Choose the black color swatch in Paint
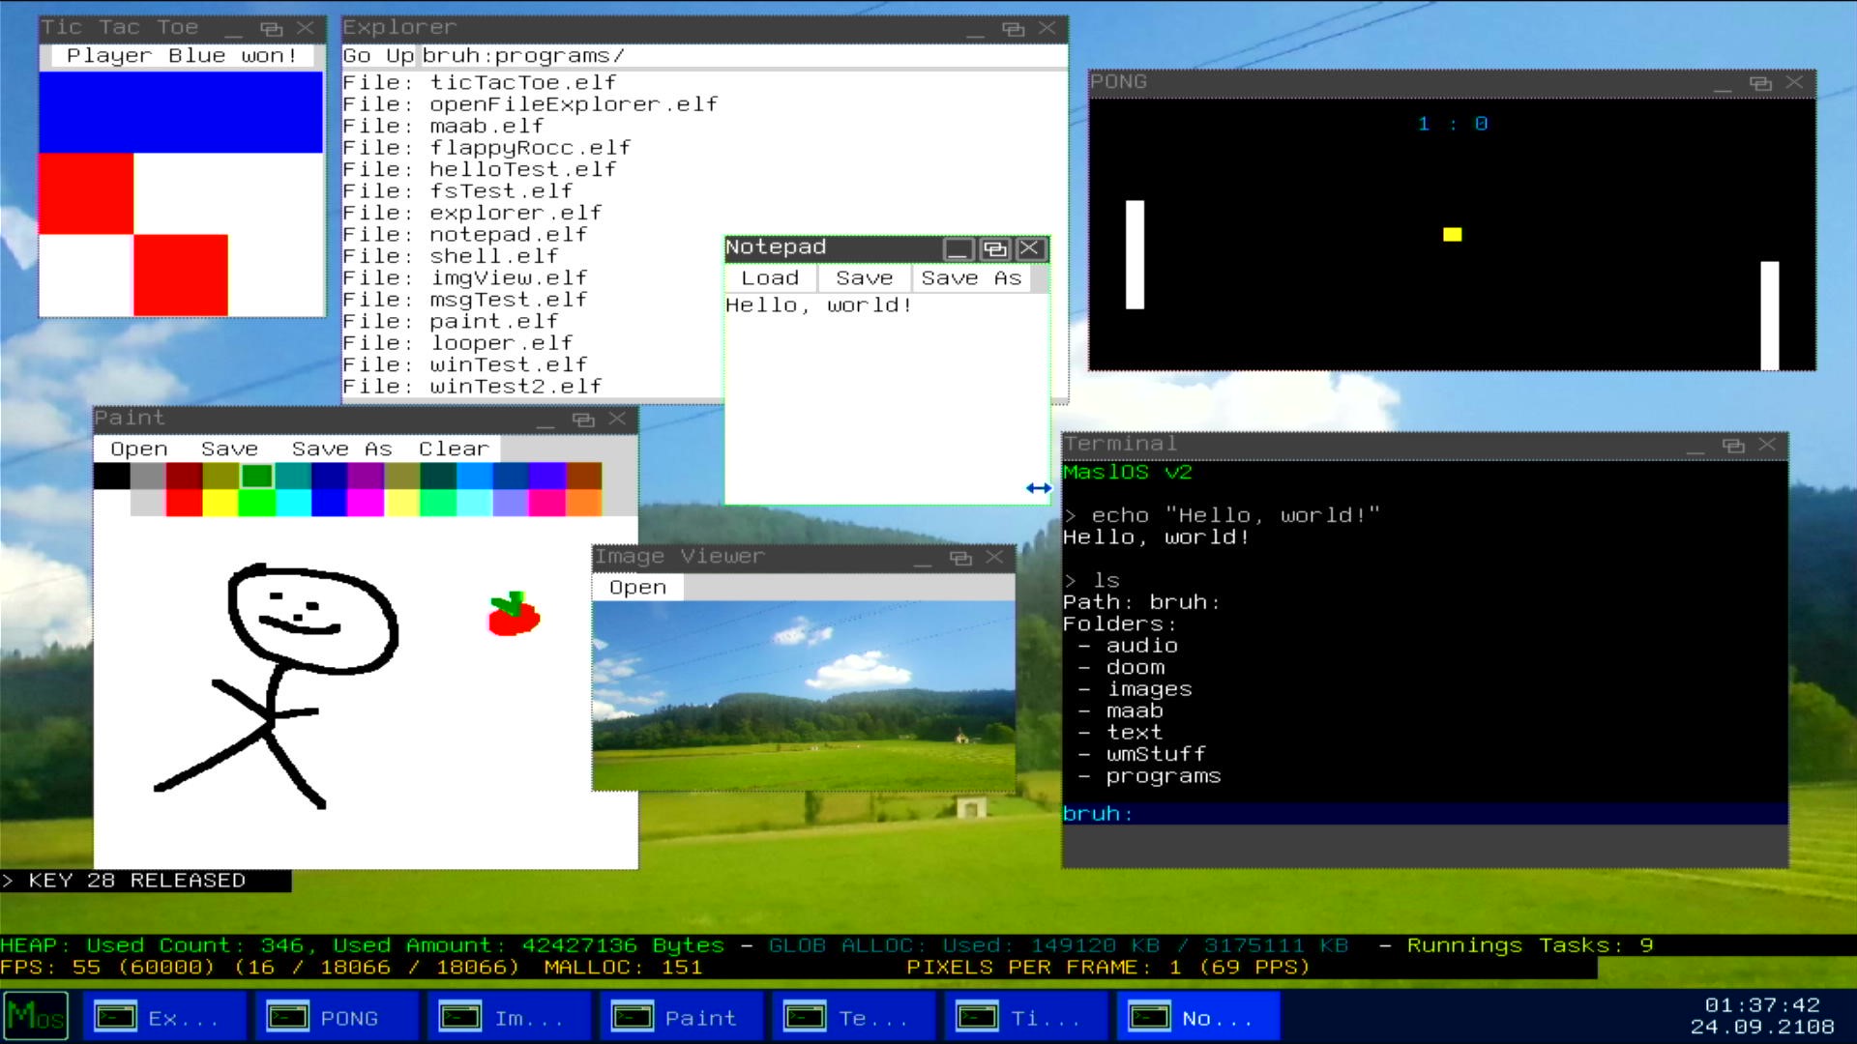This screenshot has height=1044, width=1857. click(x=112, y=476)
